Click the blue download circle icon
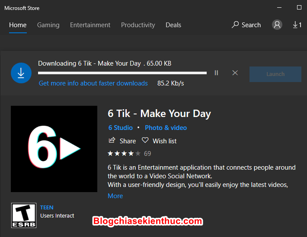This screenshot has width=307, height=237. point(21,73)
